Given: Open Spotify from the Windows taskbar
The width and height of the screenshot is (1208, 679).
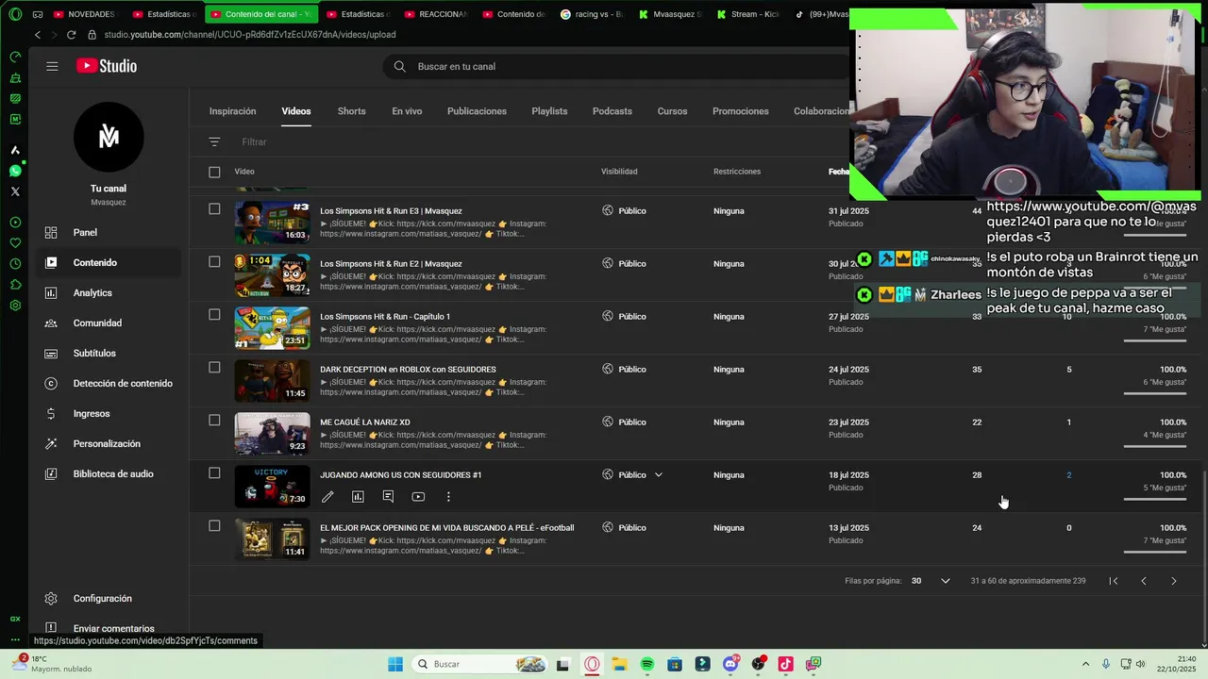Looking at the screenshot, I should [647, 665].
